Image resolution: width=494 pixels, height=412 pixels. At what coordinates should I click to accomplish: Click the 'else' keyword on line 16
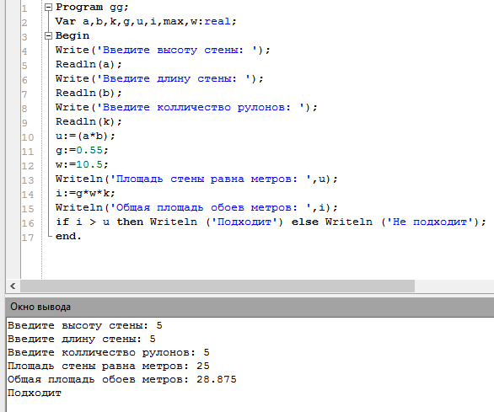pos(304,222)
